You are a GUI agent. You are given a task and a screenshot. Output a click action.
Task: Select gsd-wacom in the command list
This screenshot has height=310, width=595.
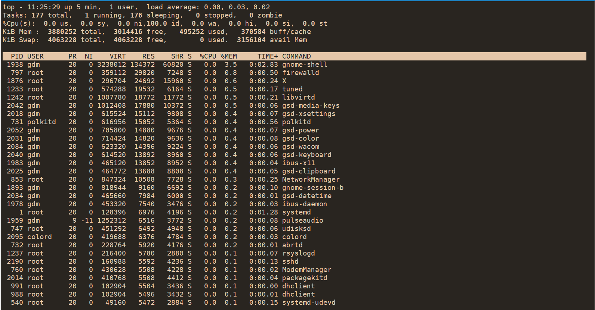pos(300,147)
